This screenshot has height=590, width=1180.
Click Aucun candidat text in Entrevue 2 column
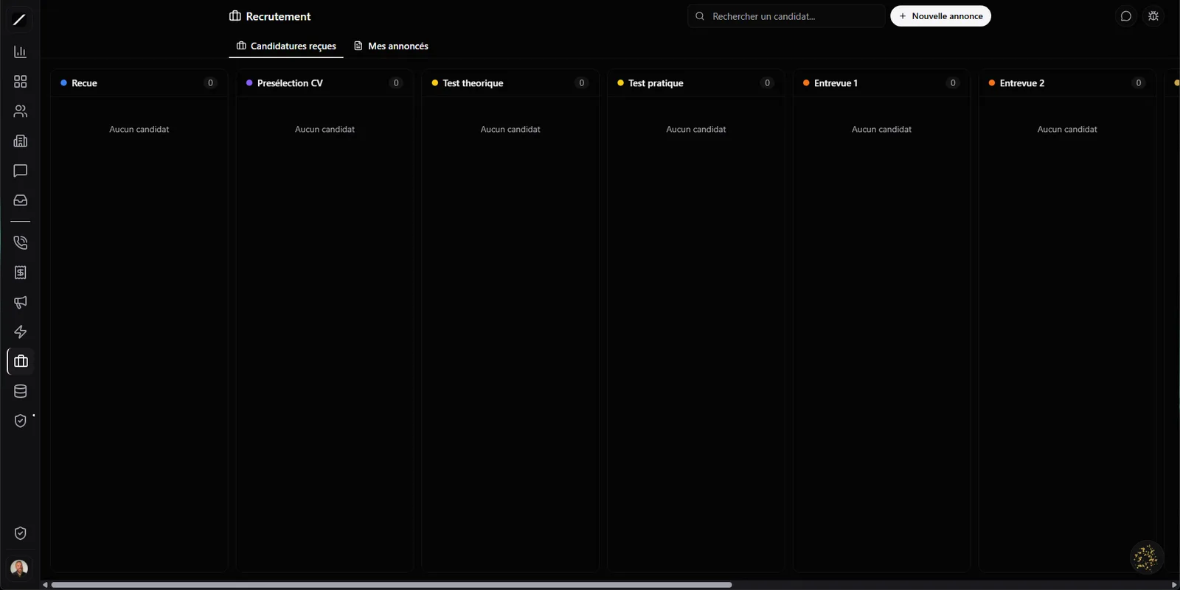pos(1067,129)
